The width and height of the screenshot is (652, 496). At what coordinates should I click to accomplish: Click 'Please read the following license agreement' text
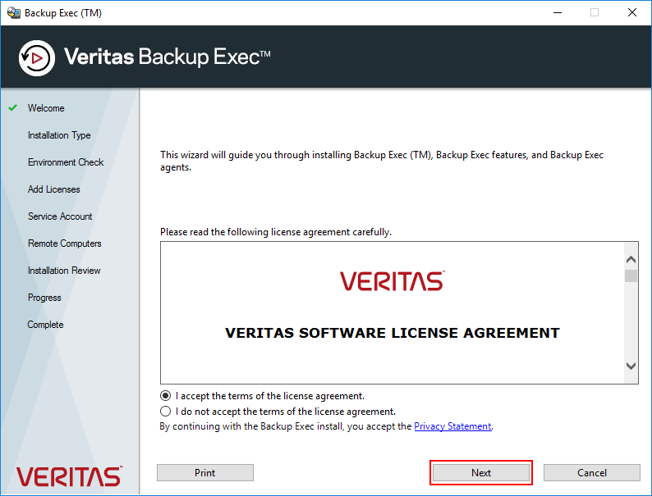pyautogui.click(x=276, y=232)
